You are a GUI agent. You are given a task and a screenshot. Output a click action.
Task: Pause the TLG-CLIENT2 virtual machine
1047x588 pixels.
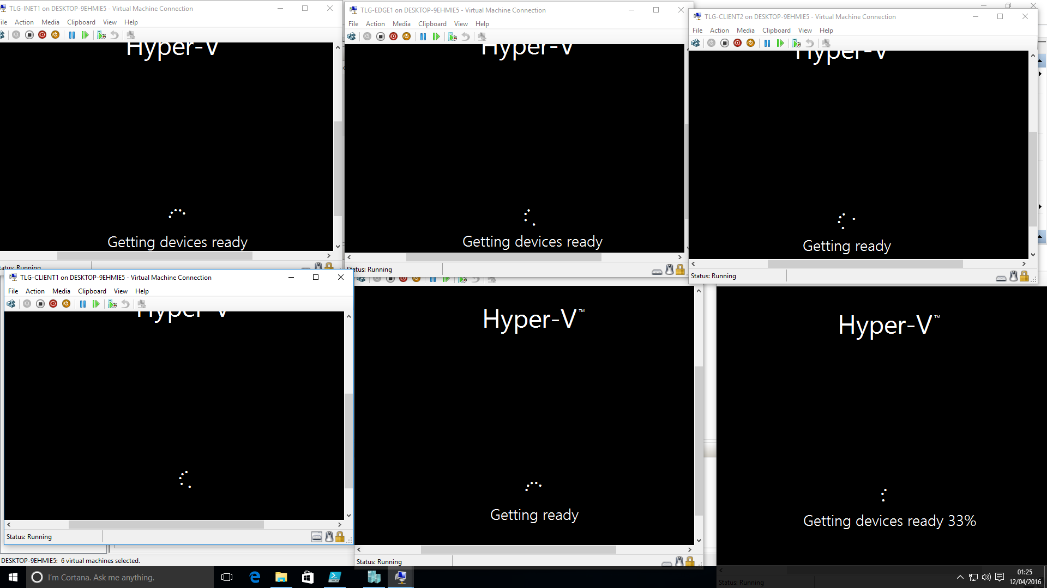767,43
